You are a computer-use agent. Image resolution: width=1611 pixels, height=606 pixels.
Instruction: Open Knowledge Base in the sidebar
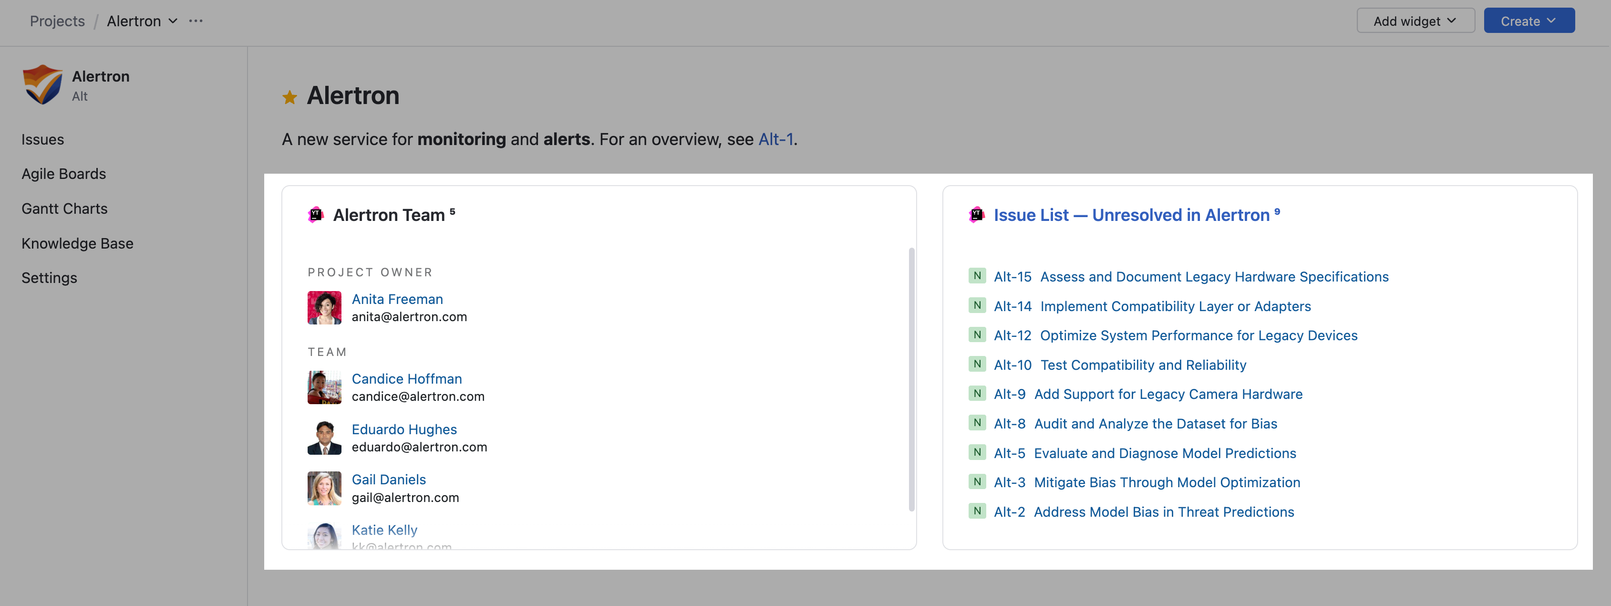click(x=78, y=243)
